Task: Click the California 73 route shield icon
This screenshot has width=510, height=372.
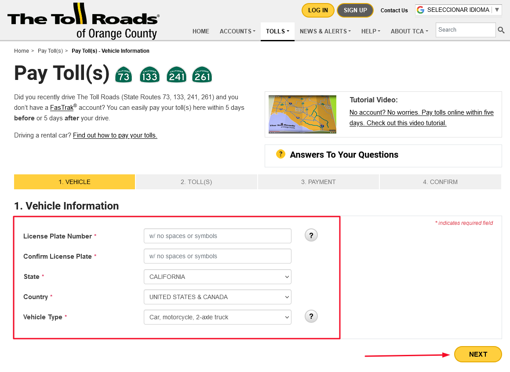Action: [x=123, y=75]
